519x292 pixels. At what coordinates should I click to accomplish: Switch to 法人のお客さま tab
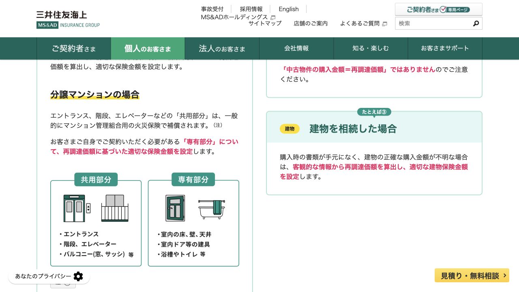[222, 49]
